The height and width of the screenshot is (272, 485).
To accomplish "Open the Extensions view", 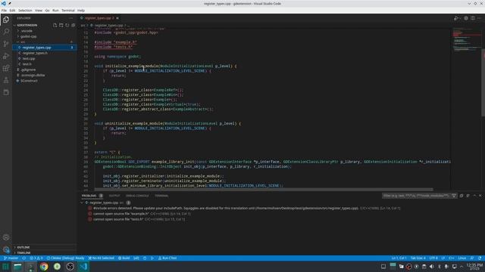I will (6, 68).
